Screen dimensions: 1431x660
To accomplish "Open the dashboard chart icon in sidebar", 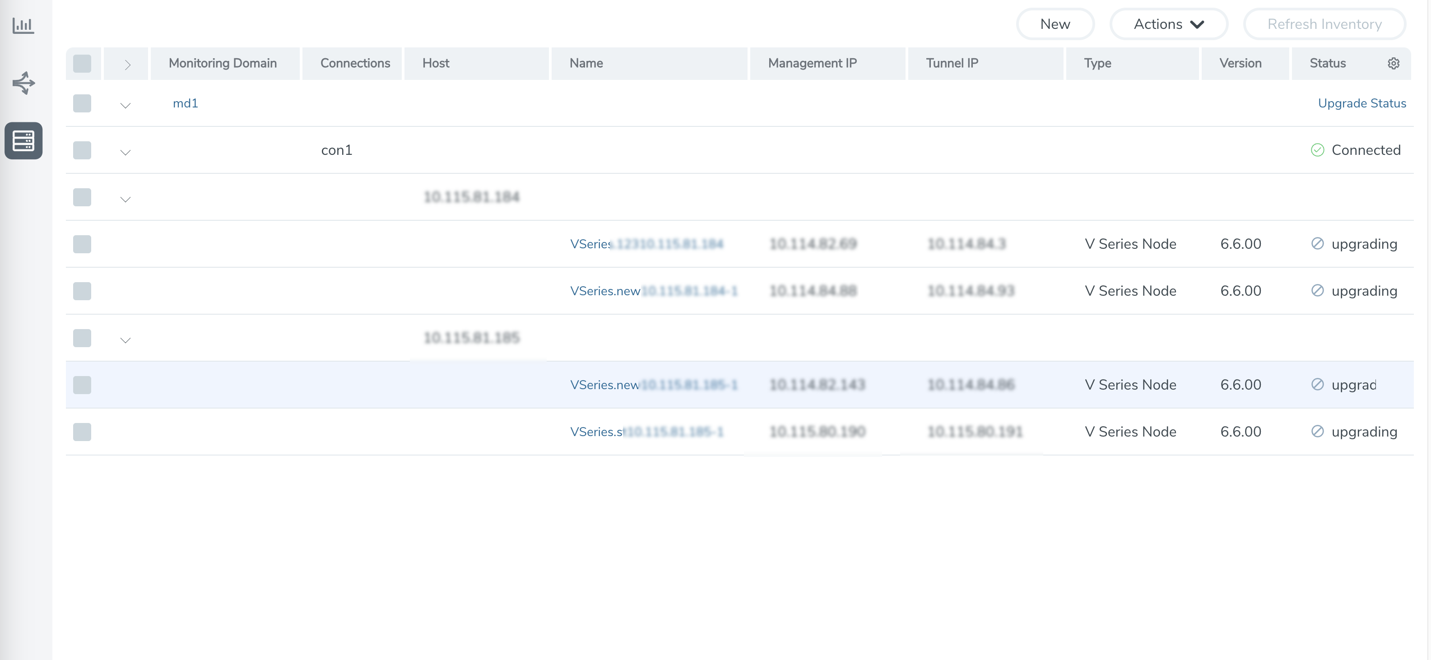I will (x=23, y=25).
